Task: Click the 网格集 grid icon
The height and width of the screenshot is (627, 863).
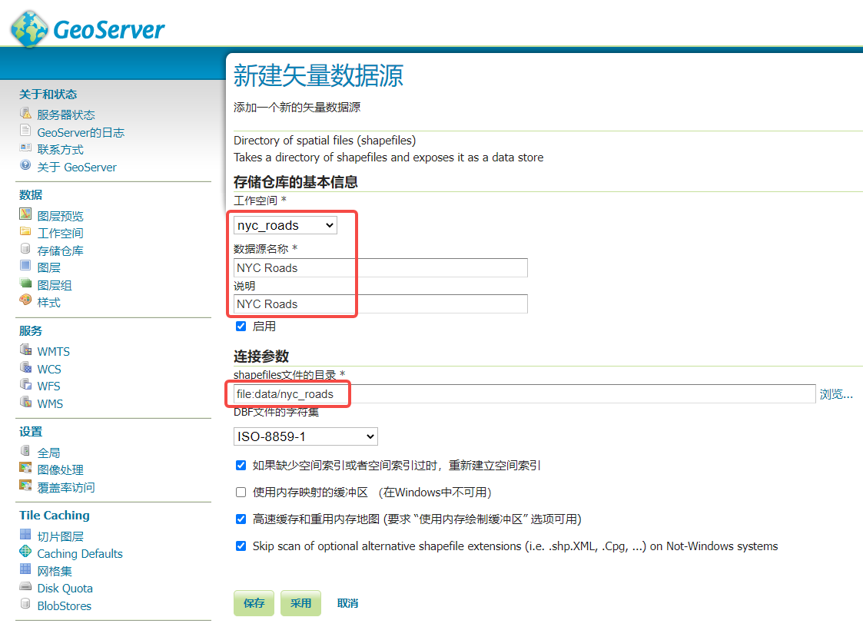Action: pos(25,569)
